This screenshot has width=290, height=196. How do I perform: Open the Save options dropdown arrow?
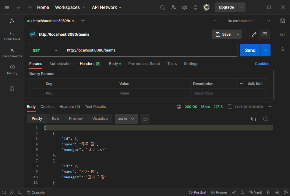pos(238,34)
